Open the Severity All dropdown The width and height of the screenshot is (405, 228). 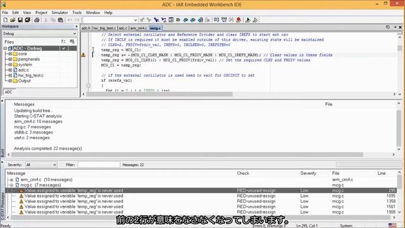pos(40,165)
